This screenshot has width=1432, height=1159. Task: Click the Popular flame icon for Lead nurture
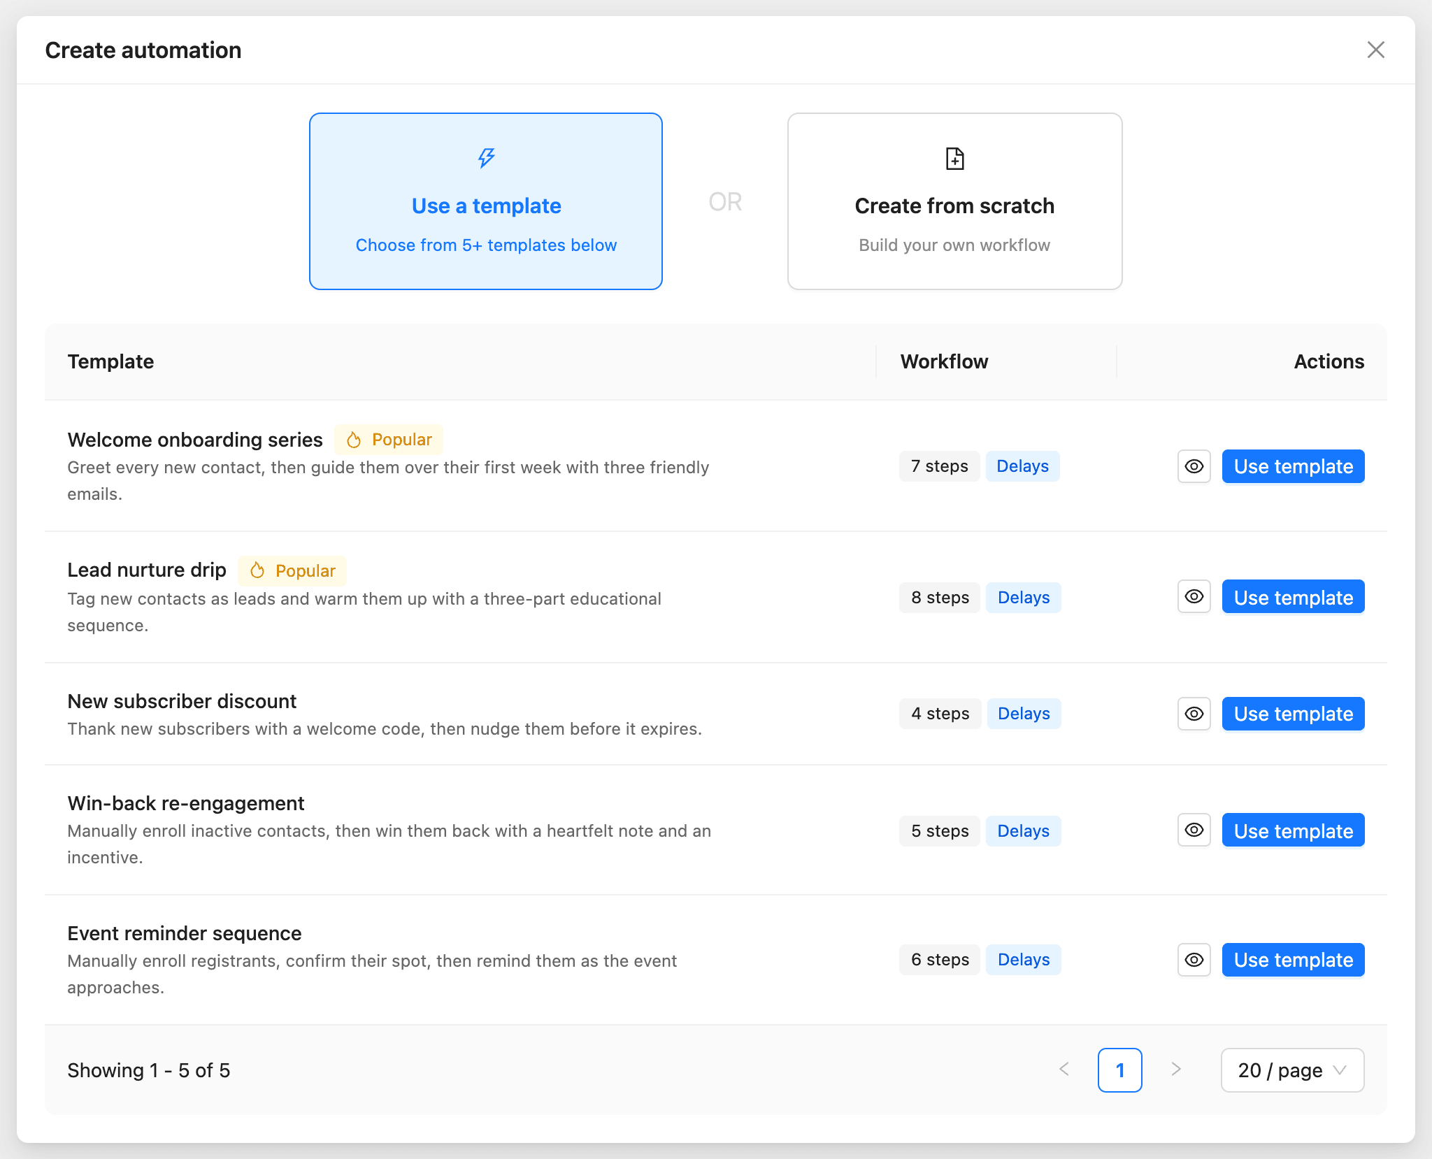(257, 570)
